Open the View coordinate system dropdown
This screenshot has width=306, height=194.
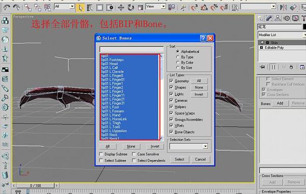click(x=163, y=7)
